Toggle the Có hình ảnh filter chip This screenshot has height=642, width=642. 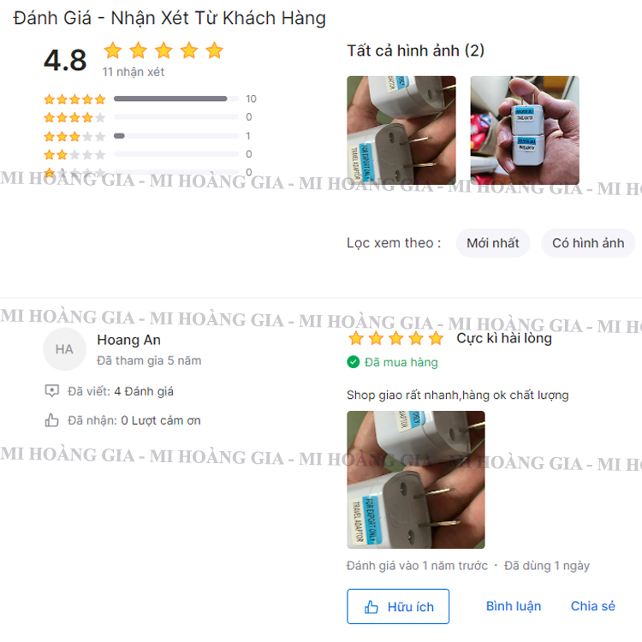(x=588, y=243)
